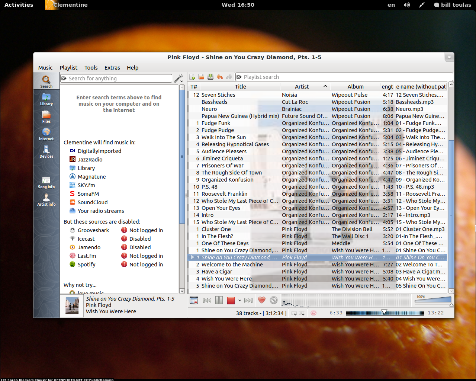This screenshot has height=381, width=476.
Task: Click the Wish You Were Here album cover thumbnail
Action: (72, 306)
